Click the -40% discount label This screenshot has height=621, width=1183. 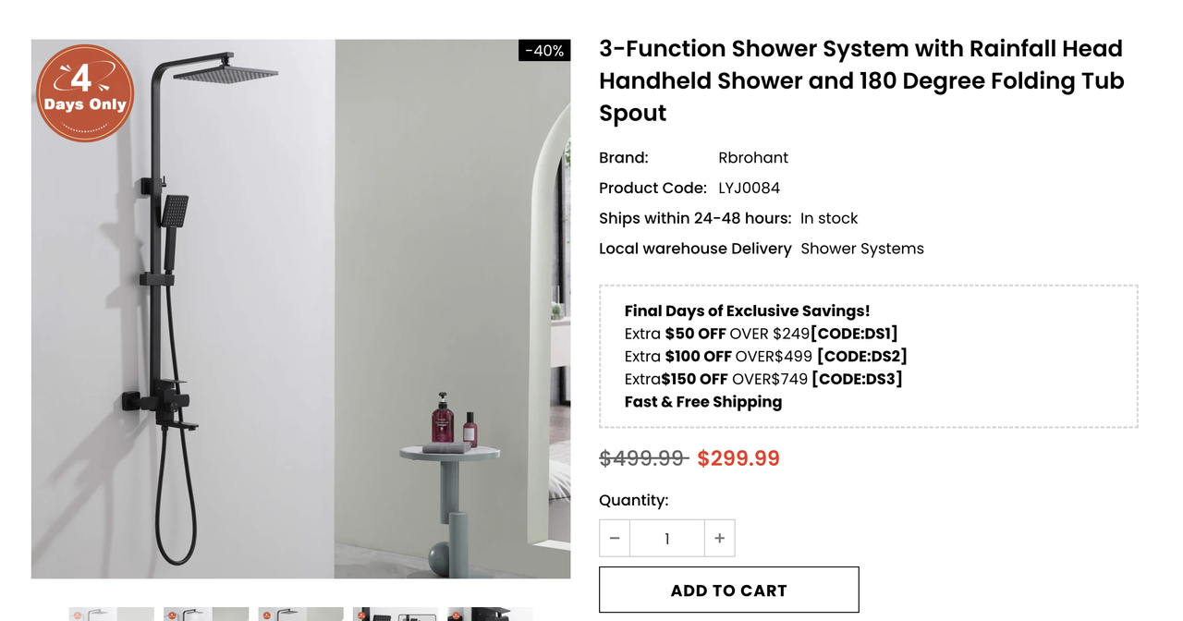click(x=544, y=51)
